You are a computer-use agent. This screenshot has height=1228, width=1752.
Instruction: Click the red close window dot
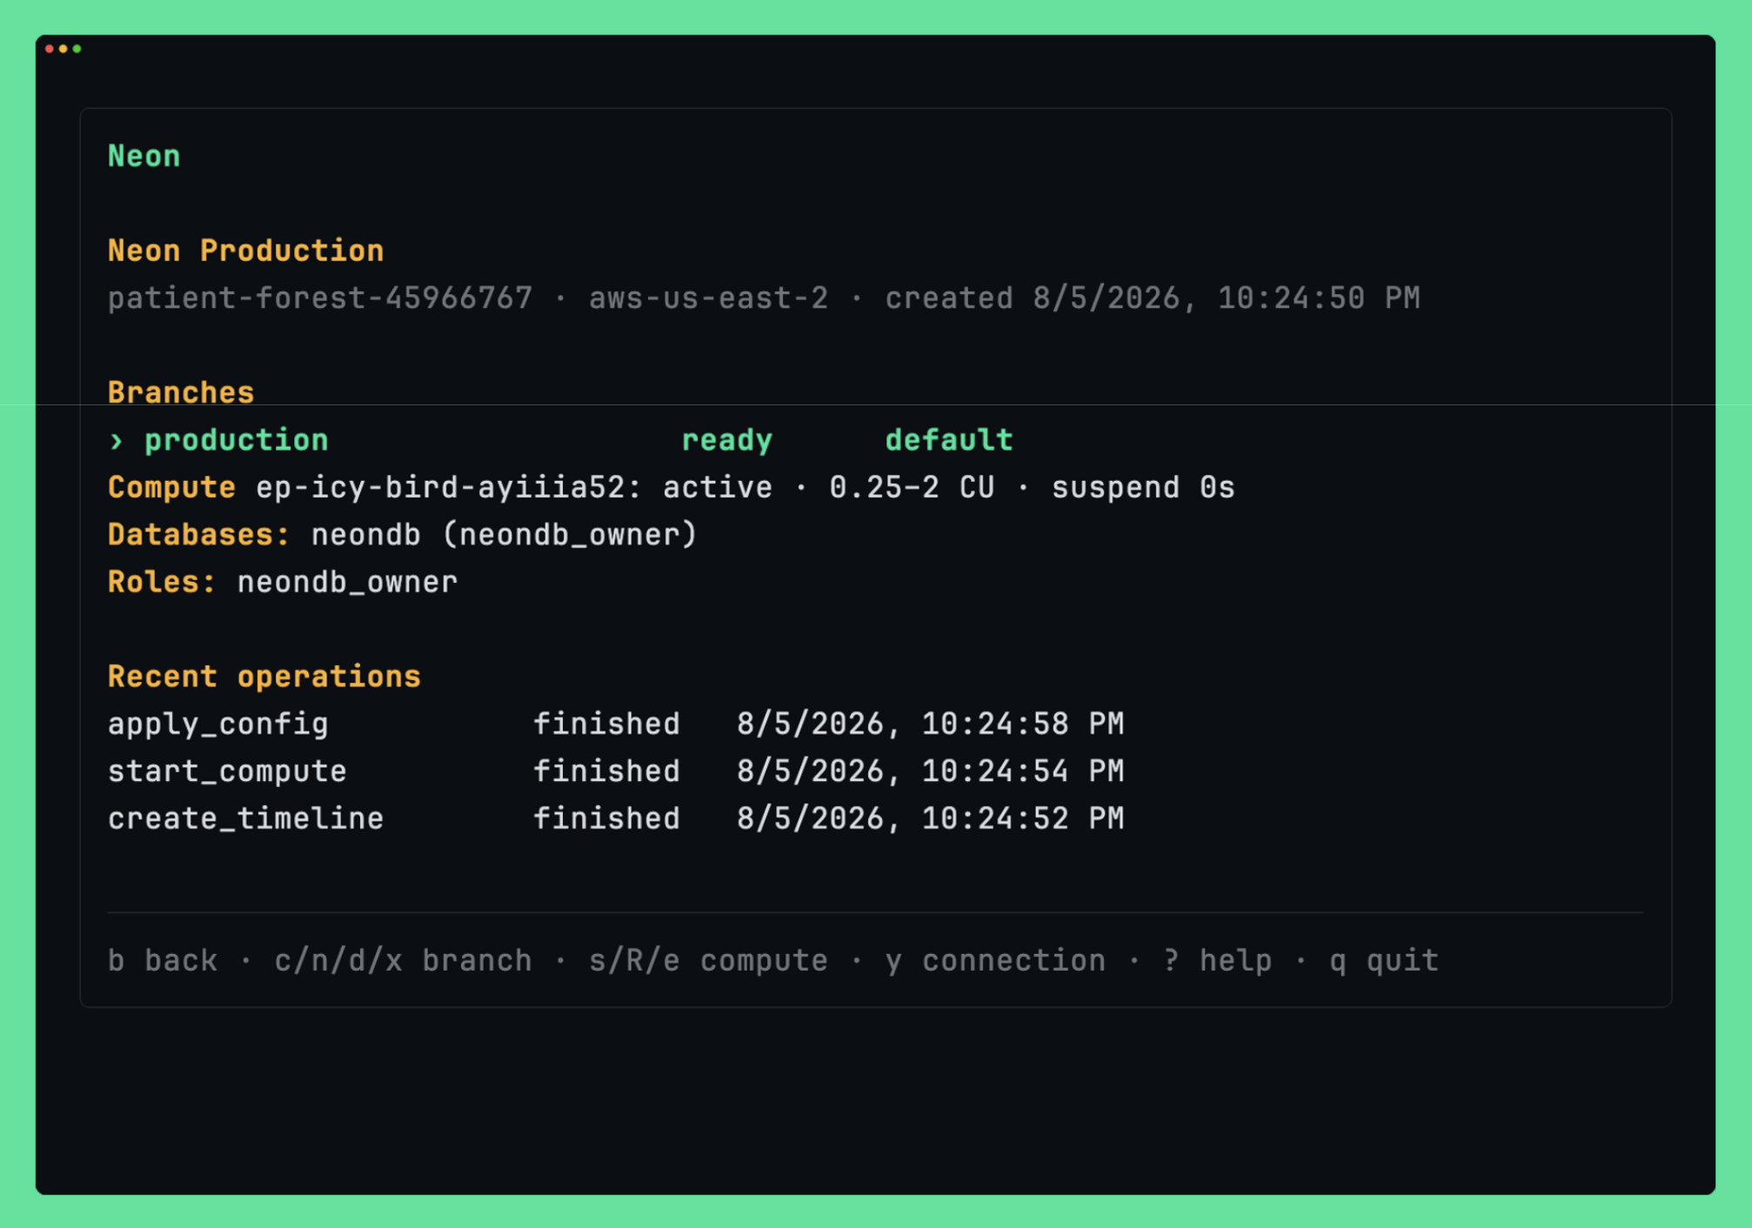50,49
